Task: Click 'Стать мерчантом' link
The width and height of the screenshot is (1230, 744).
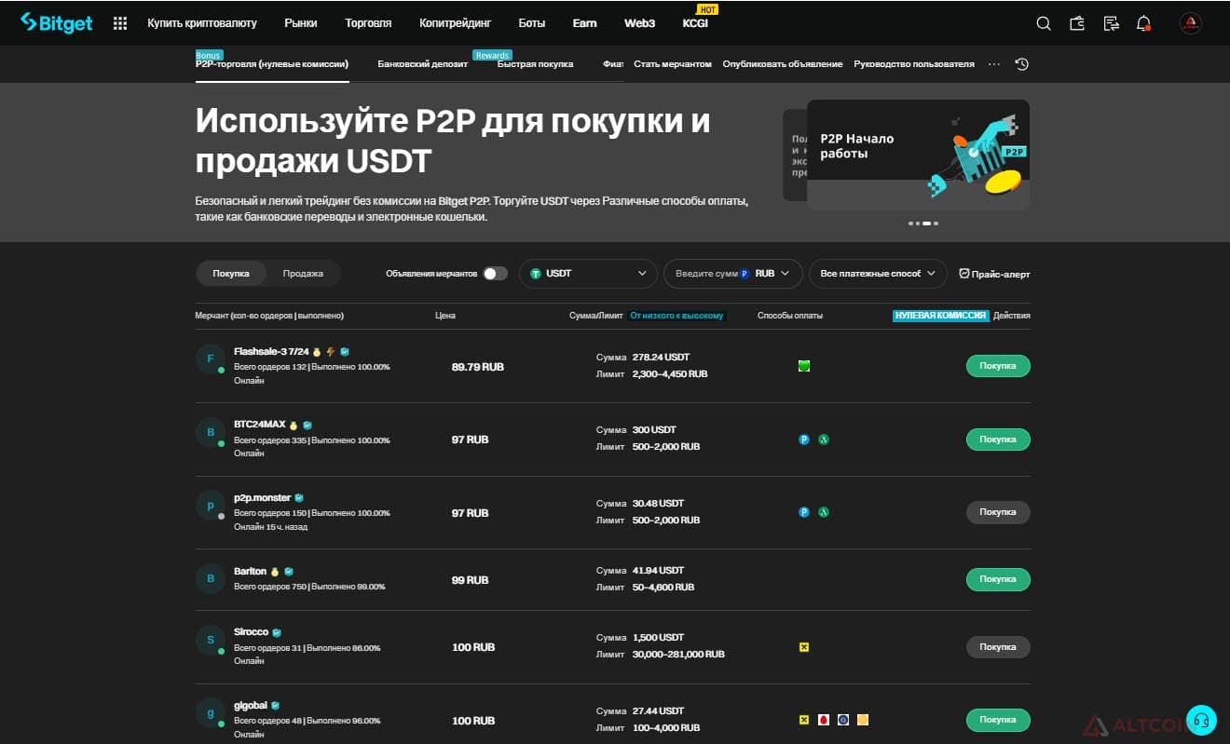Action: pos(673,64)
